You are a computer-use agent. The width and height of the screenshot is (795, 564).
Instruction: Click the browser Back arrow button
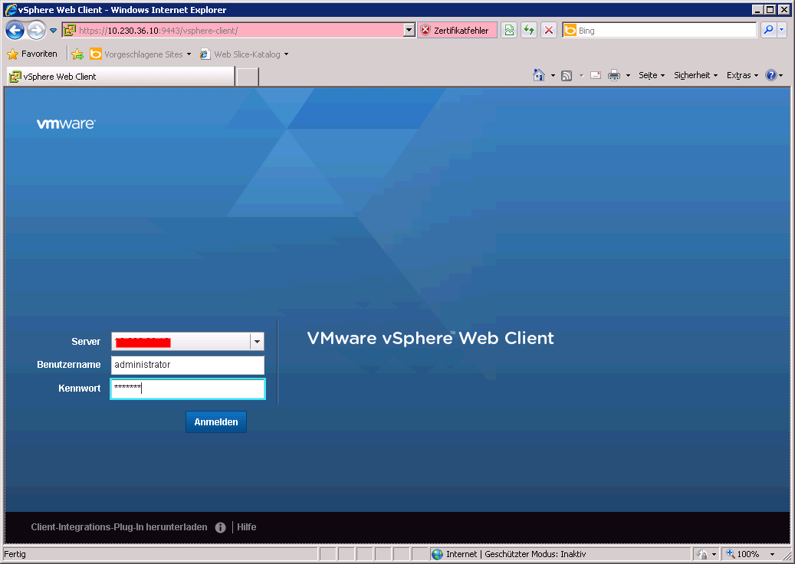click(x=15, y=31)
